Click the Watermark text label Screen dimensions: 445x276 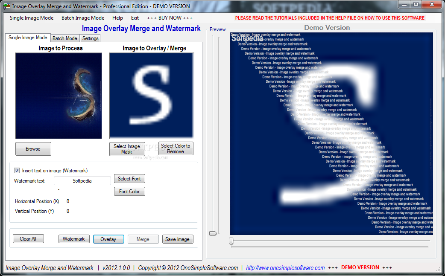pos(29,181)
